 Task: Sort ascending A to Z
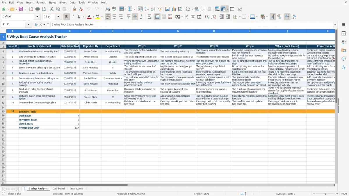[x=147, y=9]
